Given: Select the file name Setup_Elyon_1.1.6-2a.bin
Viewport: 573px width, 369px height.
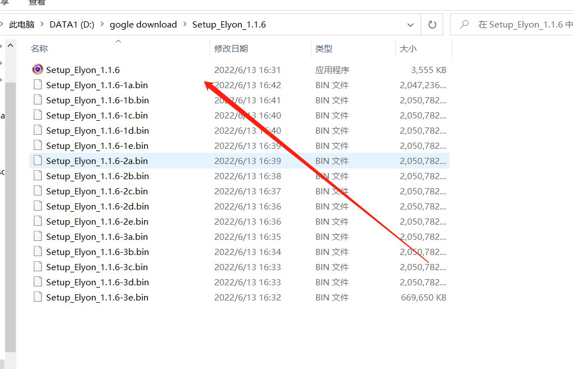Looking at the screenshot, I should tap(97, 161).
